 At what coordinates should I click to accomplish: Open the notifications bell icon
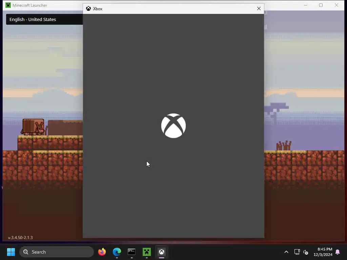coord(338,252)
